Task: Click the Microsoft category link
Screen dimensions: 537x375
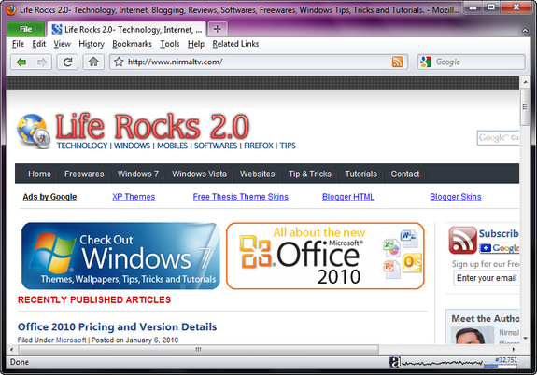Action: pos(71,340)
